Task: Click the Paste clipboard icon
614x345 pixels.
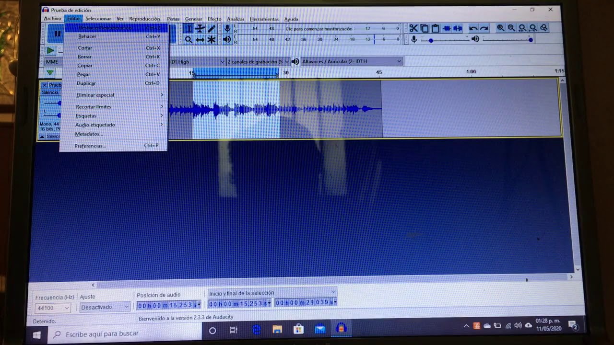Action: pyautogui.click(x=436, y=28)
